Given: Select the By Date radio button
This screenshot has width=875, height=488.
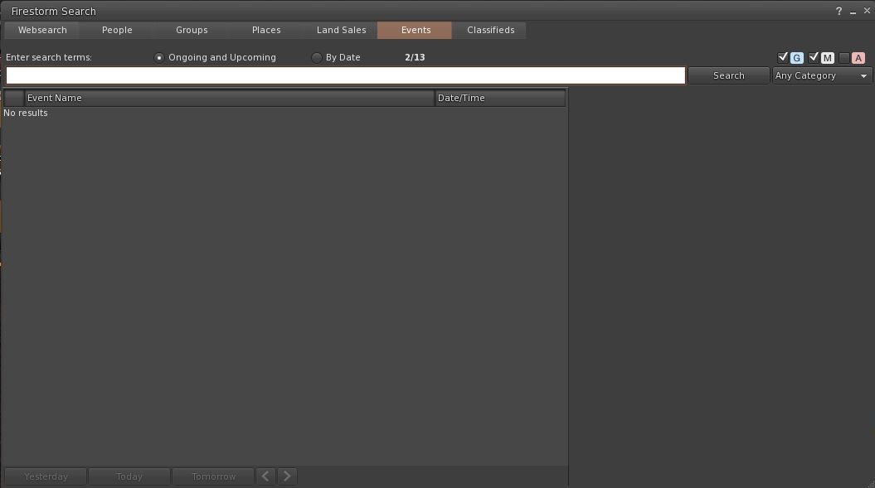Looking at the screenshot, I should point(317,58).
